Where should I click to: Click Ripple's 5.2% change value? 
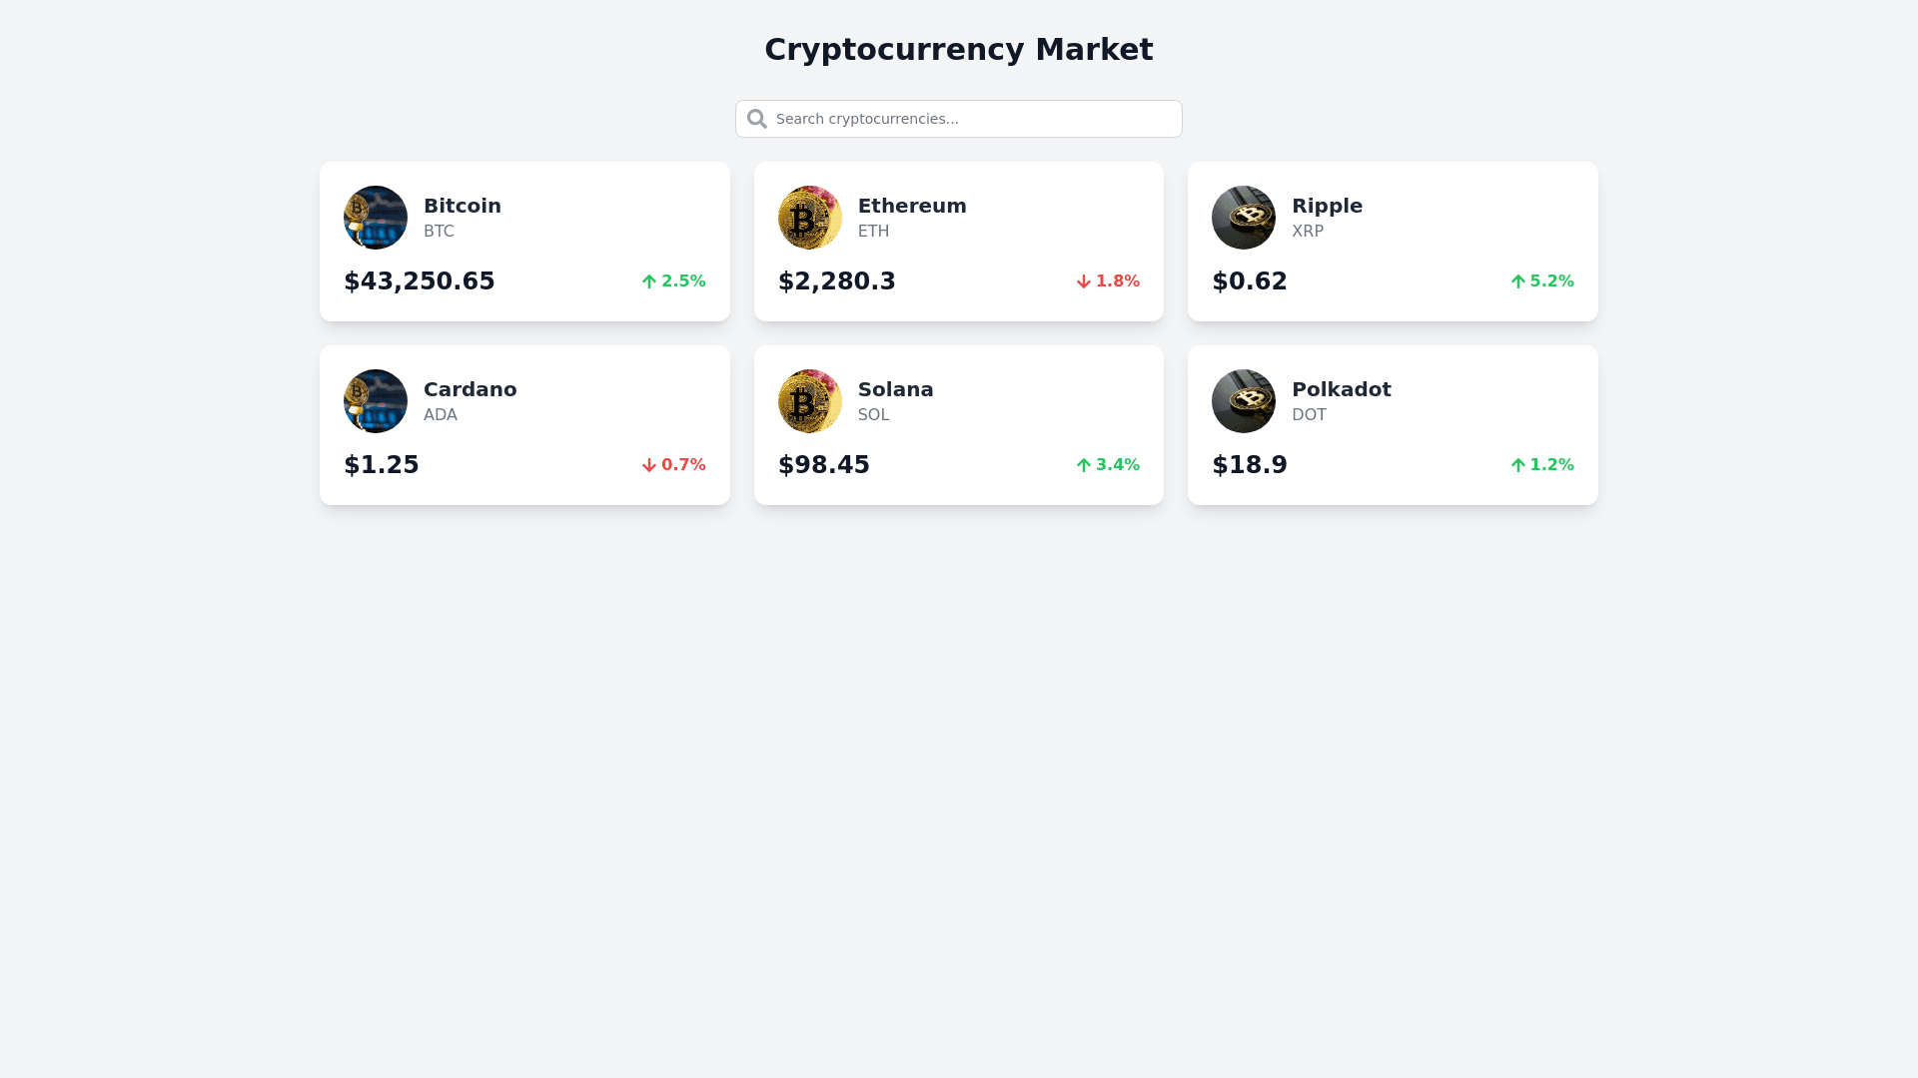pyautogui.click(x=1551, y=281)
